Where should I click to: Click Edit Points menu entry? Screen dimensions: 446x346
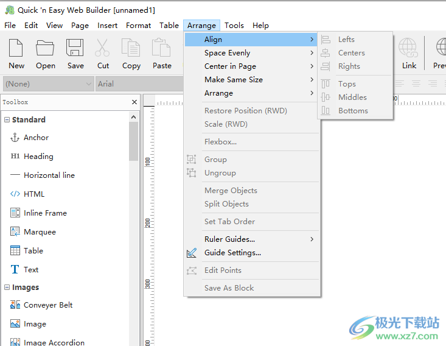pyautogui.click(x=252, y=270)
